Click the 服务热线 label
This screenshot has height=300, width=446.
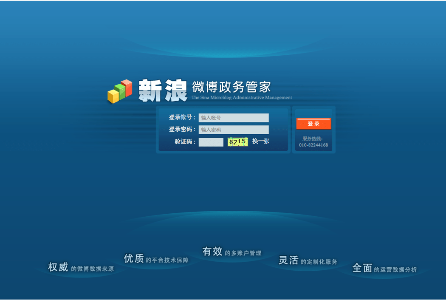(x=312, y=139)
